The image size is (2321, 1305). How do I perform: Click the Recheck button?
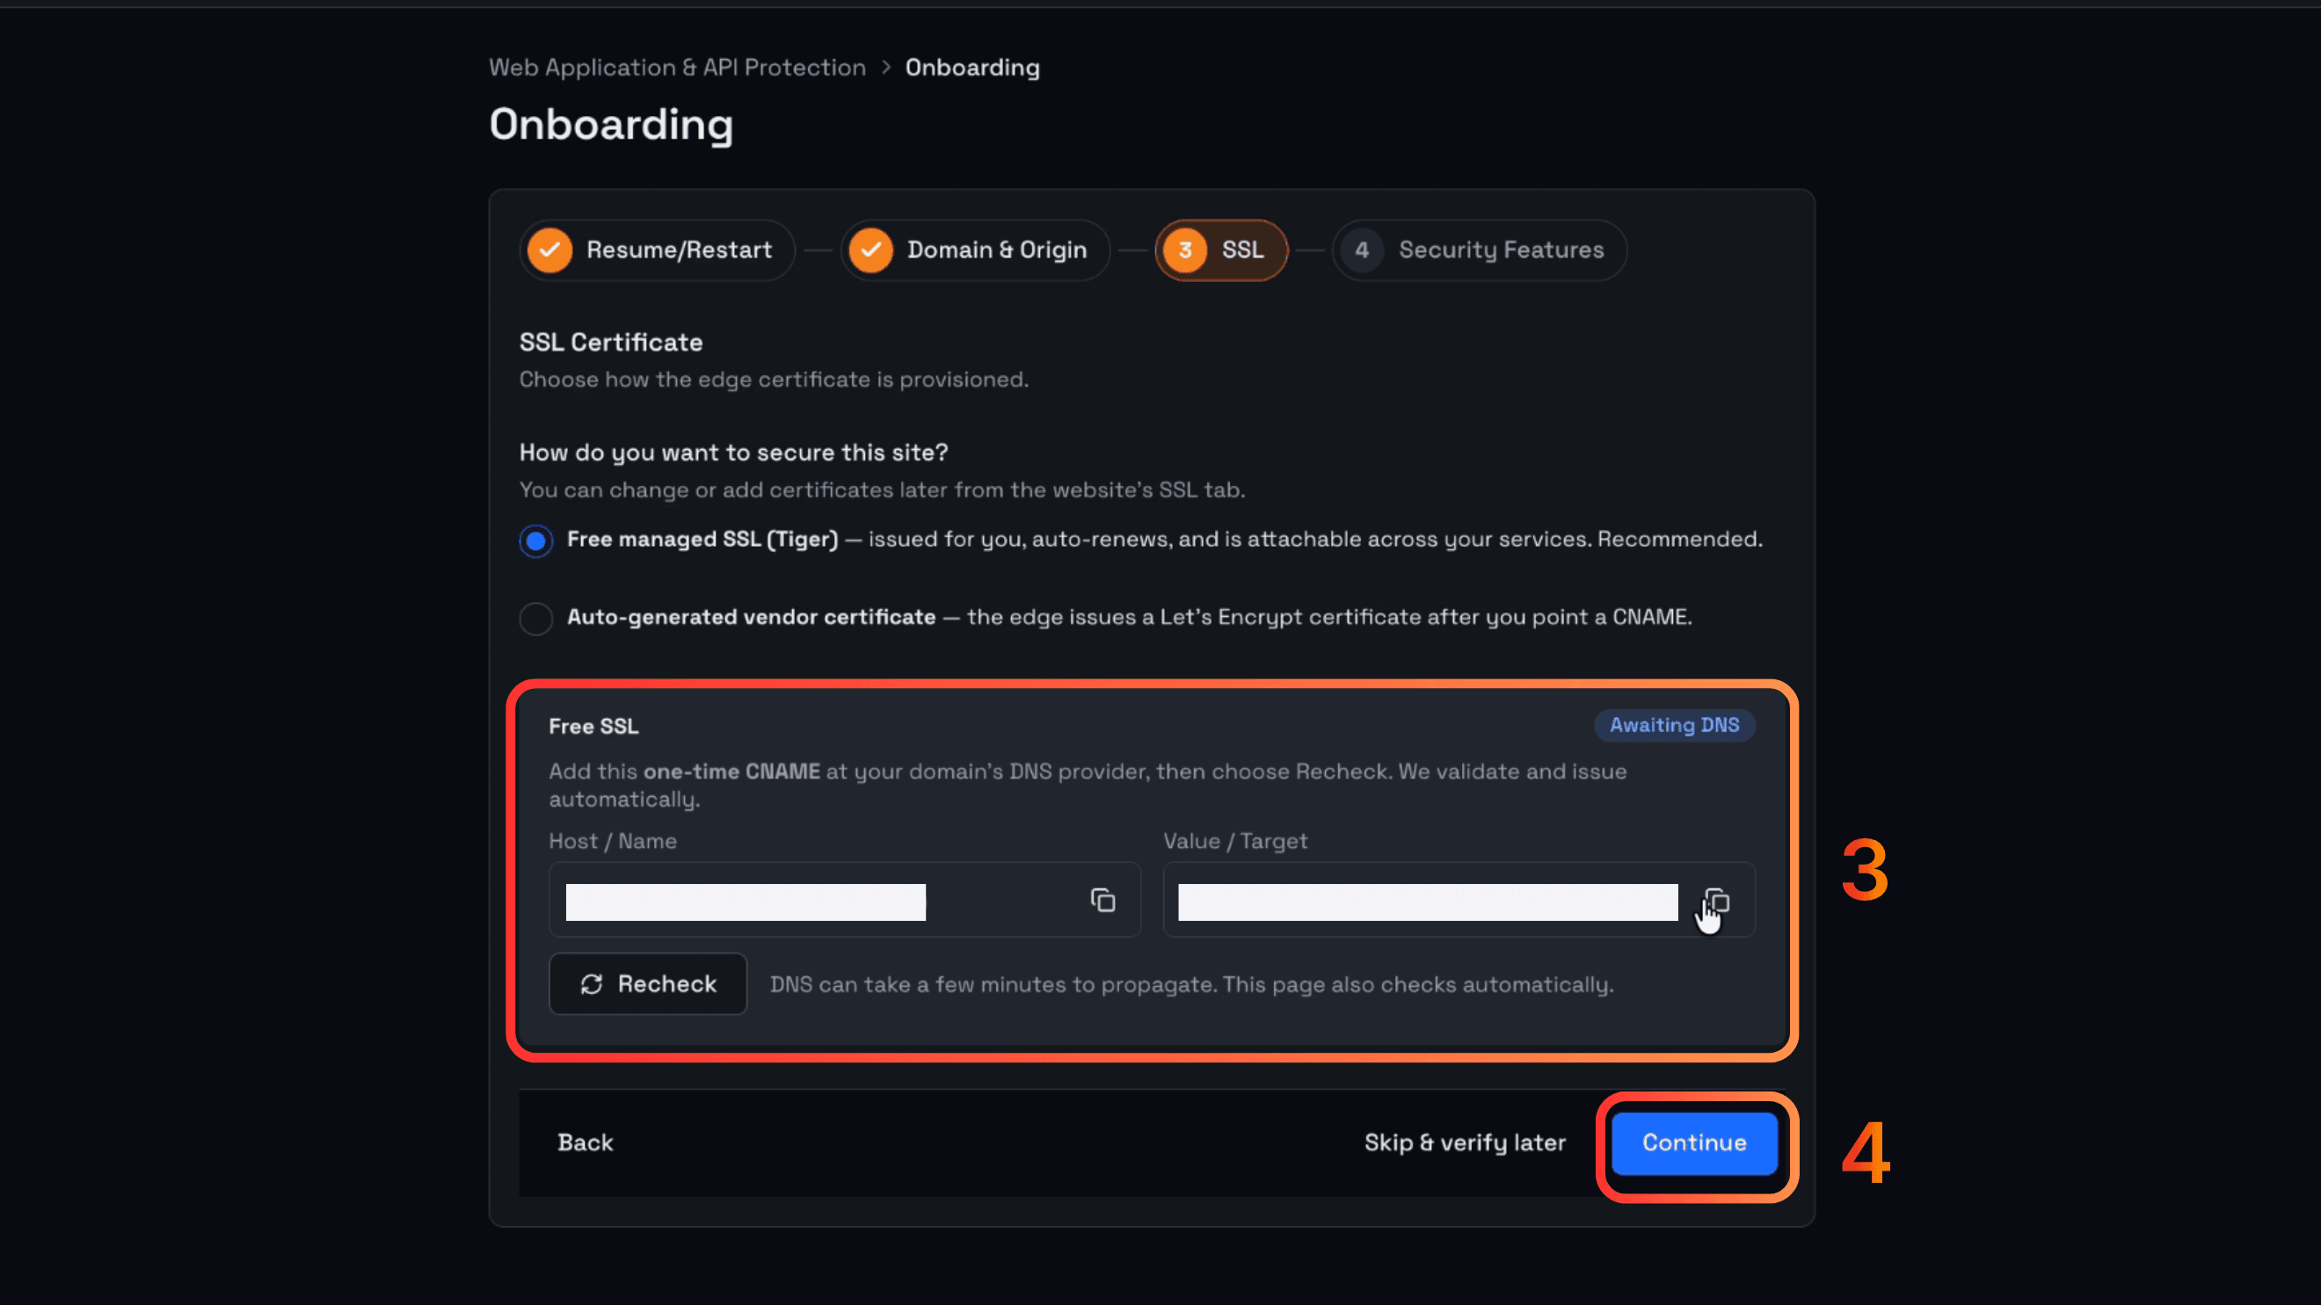pyautogui.click(x=648, y=984)
